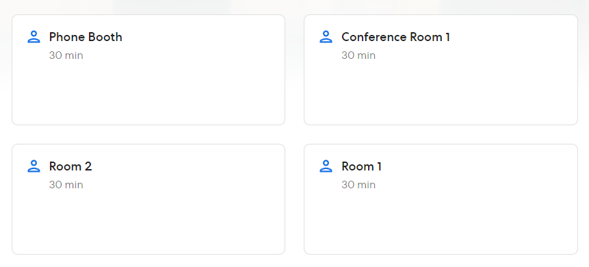
Task: Click the person icon beside Conference Room 1
Action: (326, 37)
